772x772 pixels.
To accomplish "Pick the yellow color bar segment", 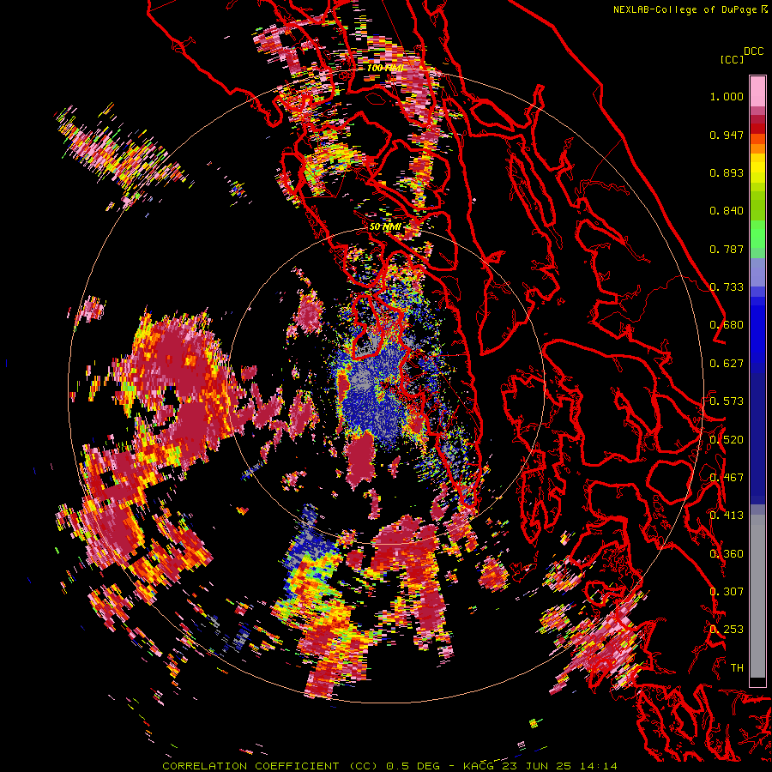I will click(x=757, y=168).
